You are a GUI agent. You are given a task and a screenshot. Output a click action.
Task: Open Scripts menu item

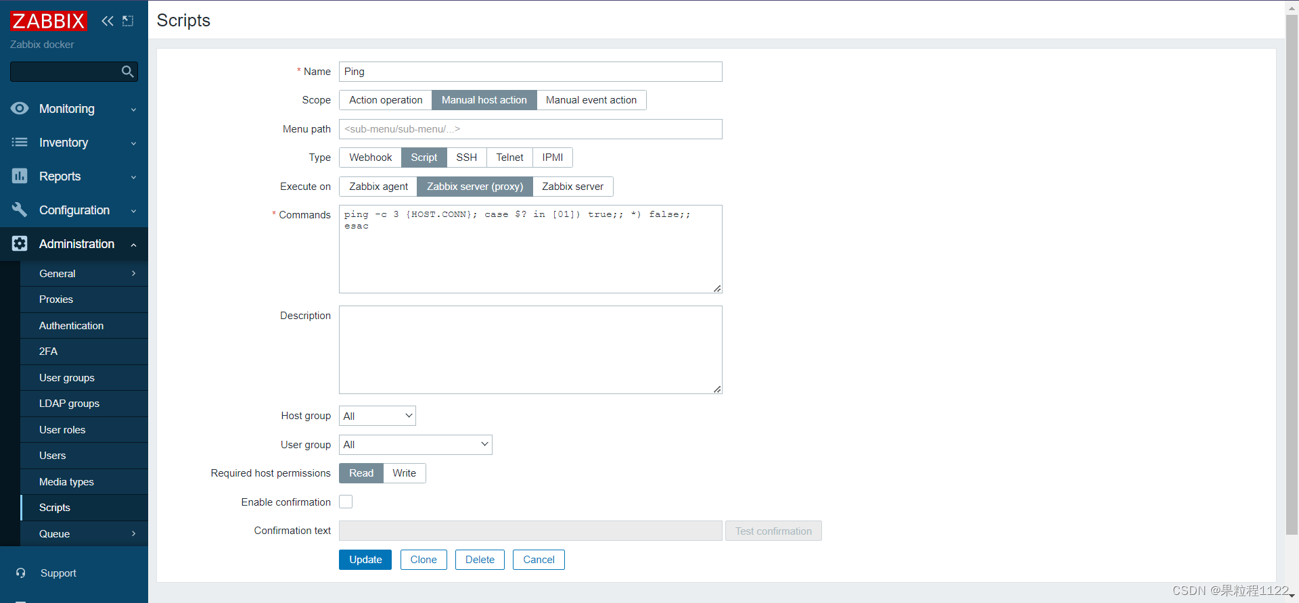coord(84,508)
